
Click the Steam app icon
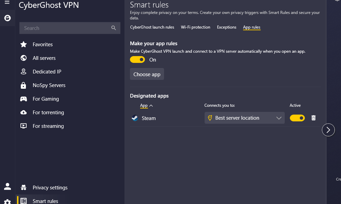(135, 118)
